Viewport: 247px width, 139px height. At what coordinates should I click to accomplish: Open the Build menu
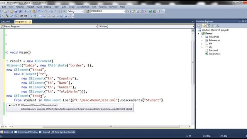(x=39, y=7)
